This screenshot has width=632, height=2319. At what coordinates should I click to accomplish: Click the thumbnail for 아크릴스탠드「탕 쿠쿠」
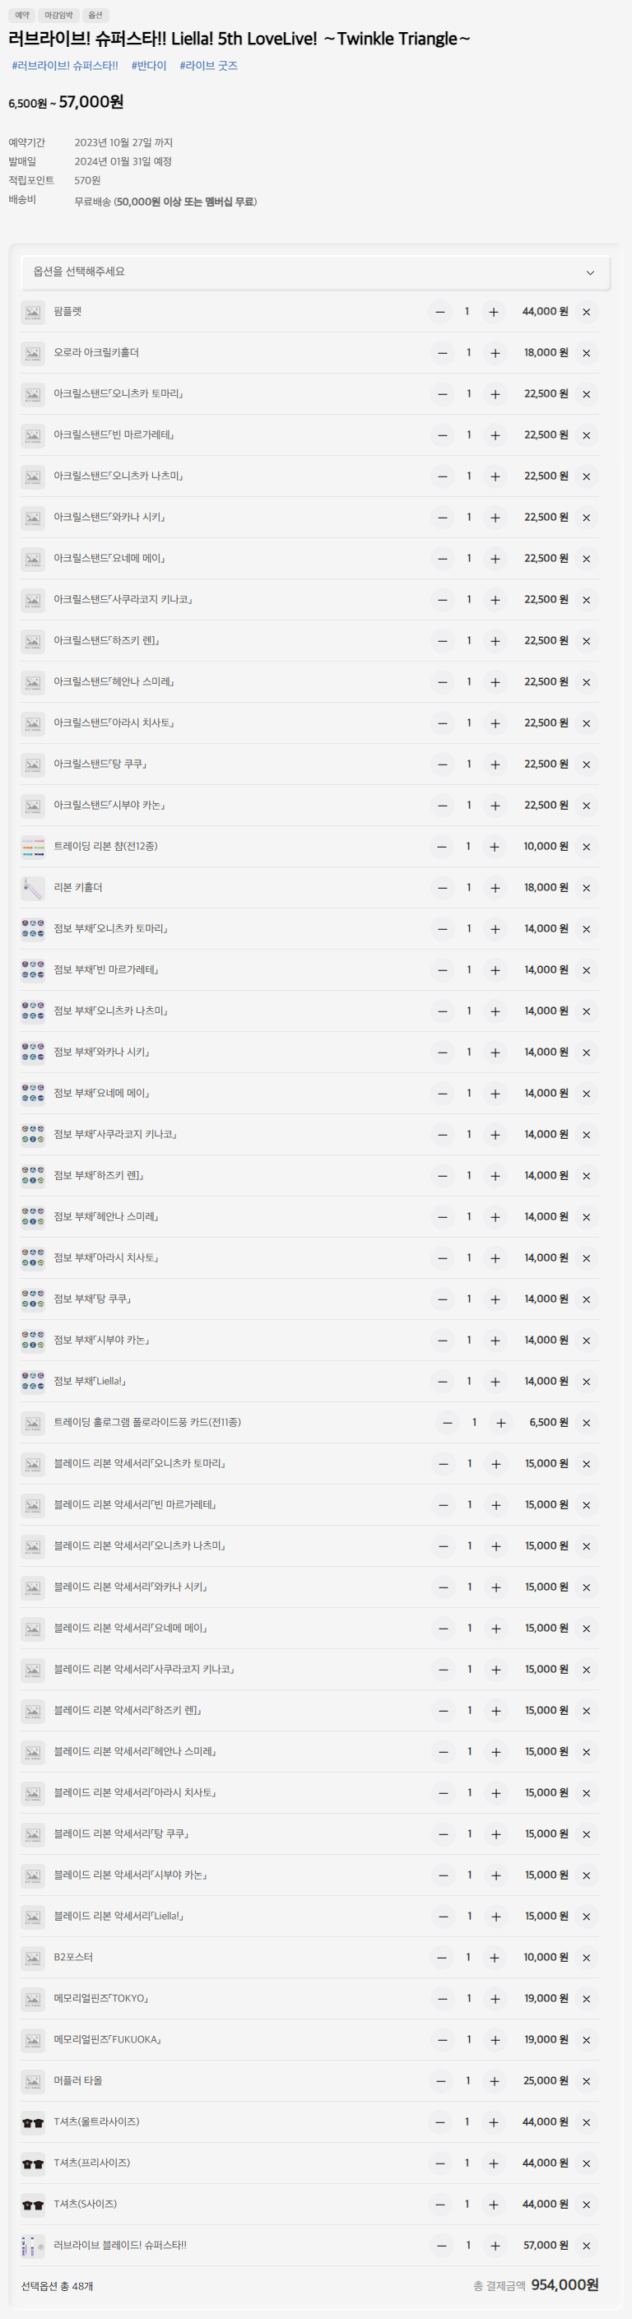(x=32, y=764)
